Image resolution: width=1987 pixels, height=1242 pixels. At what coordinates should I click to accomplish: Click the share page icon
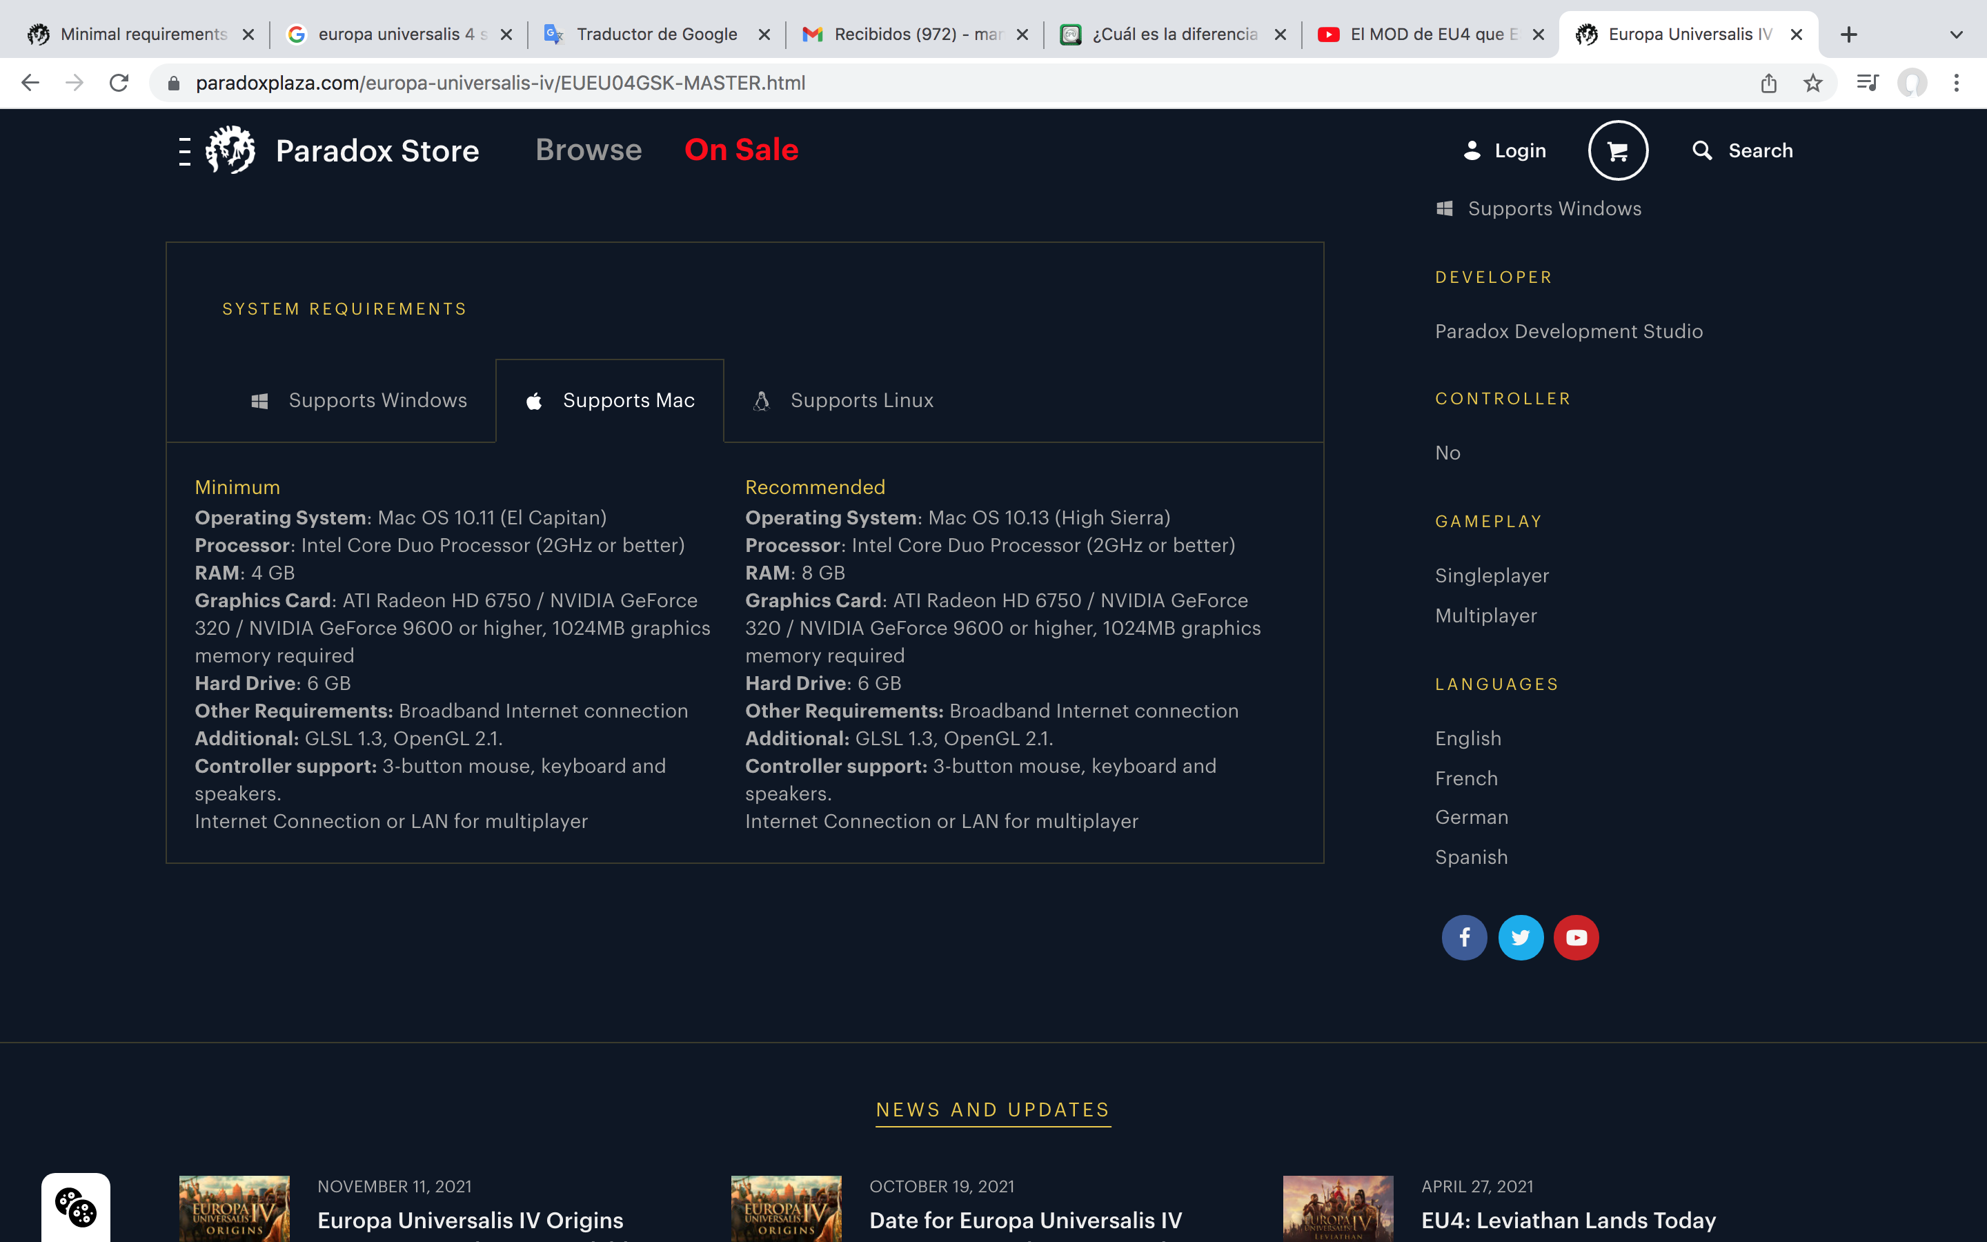pyautogui.click(x=1768, y=83)
